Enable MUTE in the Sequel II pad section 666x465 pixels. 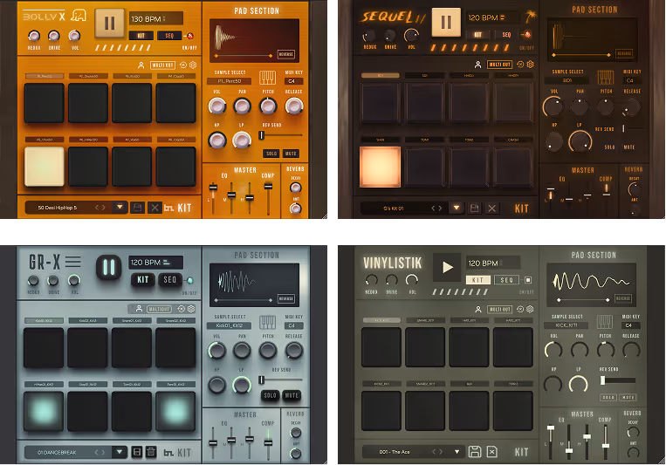pos(629,147)
